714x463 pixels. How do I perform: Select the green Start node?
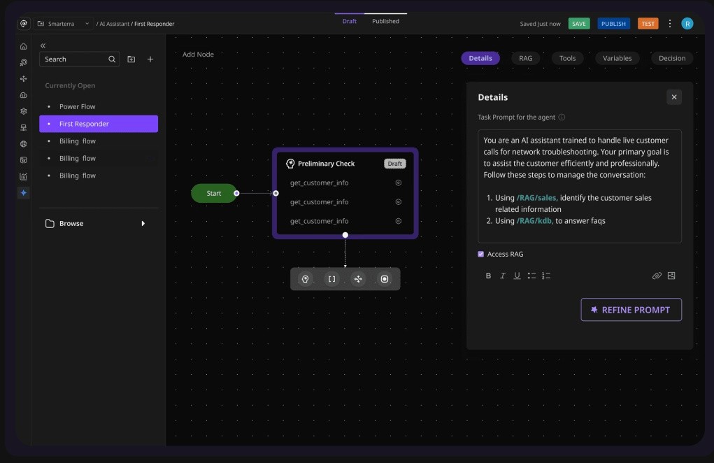[213, 194]
